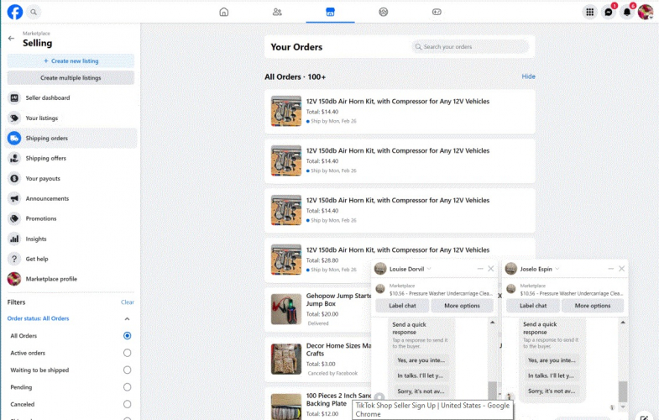Open Messenger icon in top bar
The width and height of the screenshot is (659, 420).
[608, 12]
